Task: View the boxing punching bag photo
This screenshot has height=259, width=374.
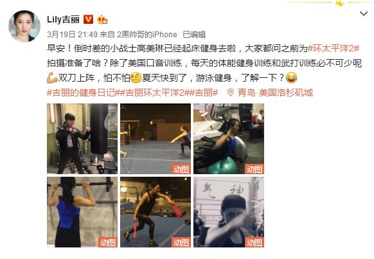Action: pyautogui.click(x=82, y=139)
